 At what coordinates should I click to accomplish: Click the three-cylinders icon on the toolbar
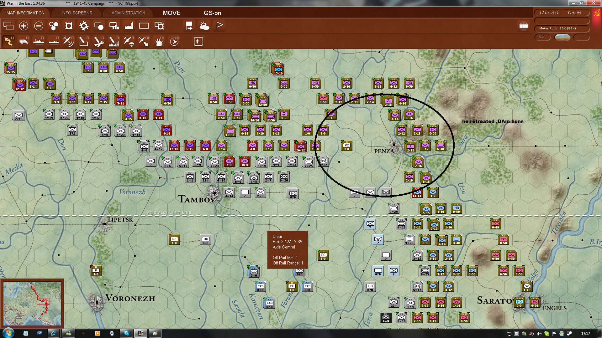pyautogui.click(x=524, y=26)
